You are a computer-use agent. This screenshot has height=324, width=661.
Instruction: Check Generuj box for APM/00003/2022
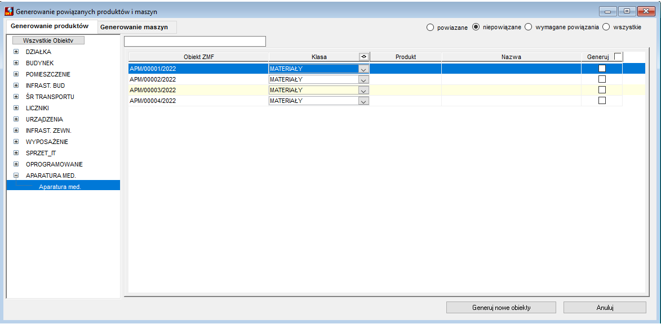pyautogui.click(x=602, y=89)
